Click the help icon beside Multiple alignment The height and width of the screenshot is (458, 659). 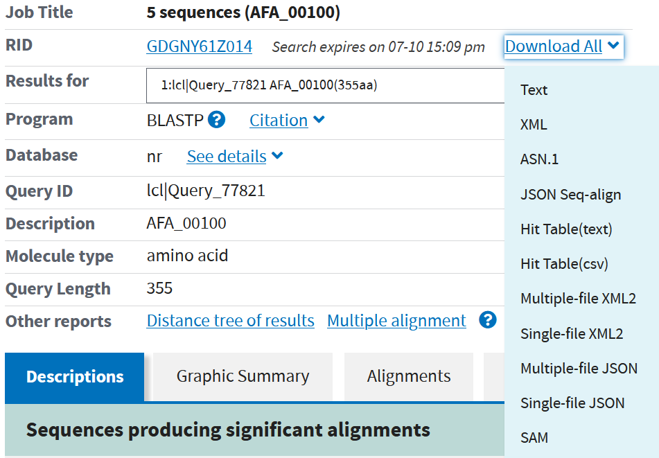pos(488,320)
